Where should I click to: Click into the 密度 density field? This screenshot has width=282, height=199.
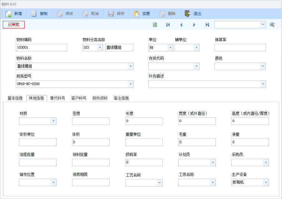pyautogui.click(x=91, y=121)
